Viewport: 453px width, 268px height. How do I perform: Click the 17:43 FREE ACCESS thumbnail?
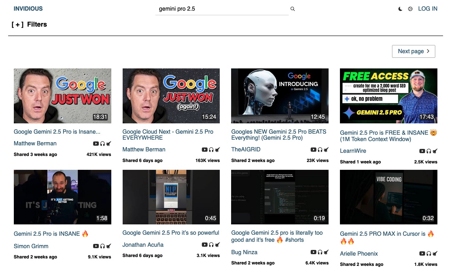[x=388, y=96]
